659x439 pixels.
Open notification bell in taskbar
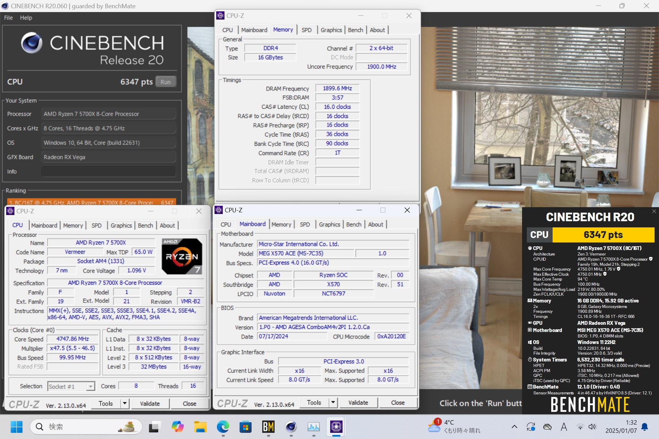[x=645, y=427]
